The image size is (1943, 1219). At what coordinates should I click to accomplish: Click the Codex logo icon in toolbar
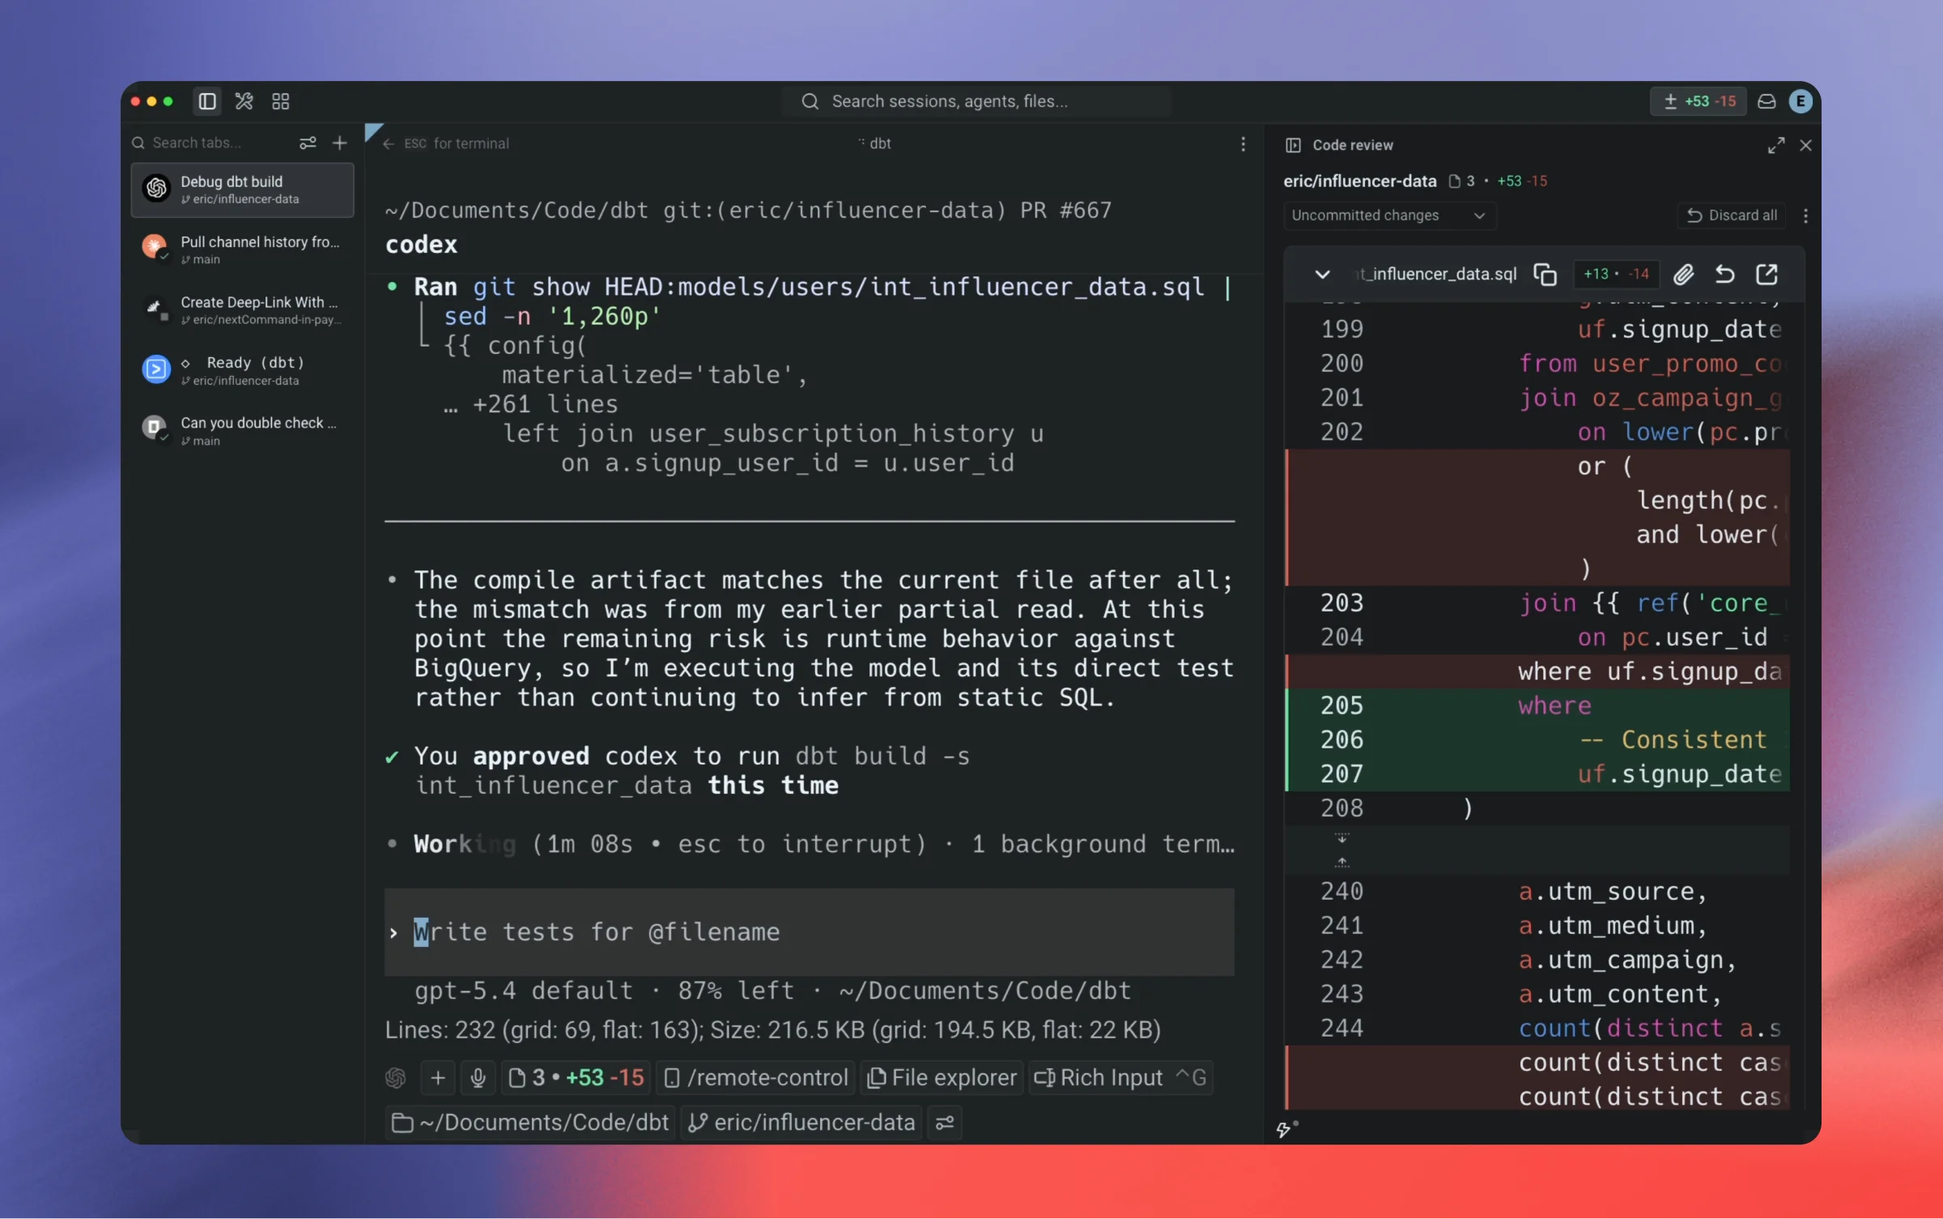pyautogui.click(x=396, y=1077)
